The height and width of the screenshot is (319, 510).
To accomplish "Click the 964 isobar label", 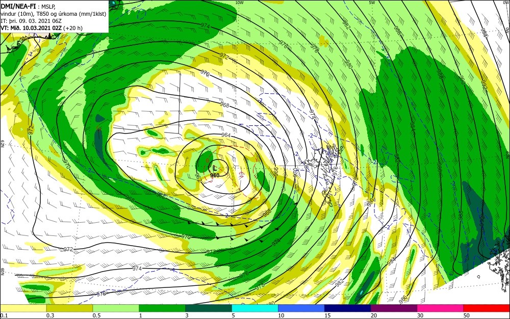I will [x=226, y=135].
